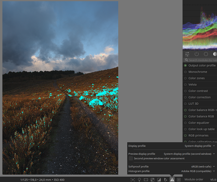
Task: Toggle gamut check warning icon
Action: click(x=172, y=179)
